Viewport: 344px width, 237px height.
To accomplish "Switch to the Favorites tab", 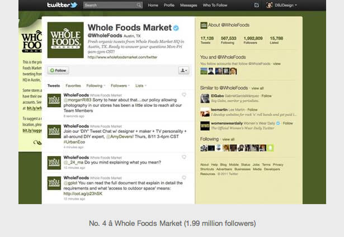I will pos(73,86).
